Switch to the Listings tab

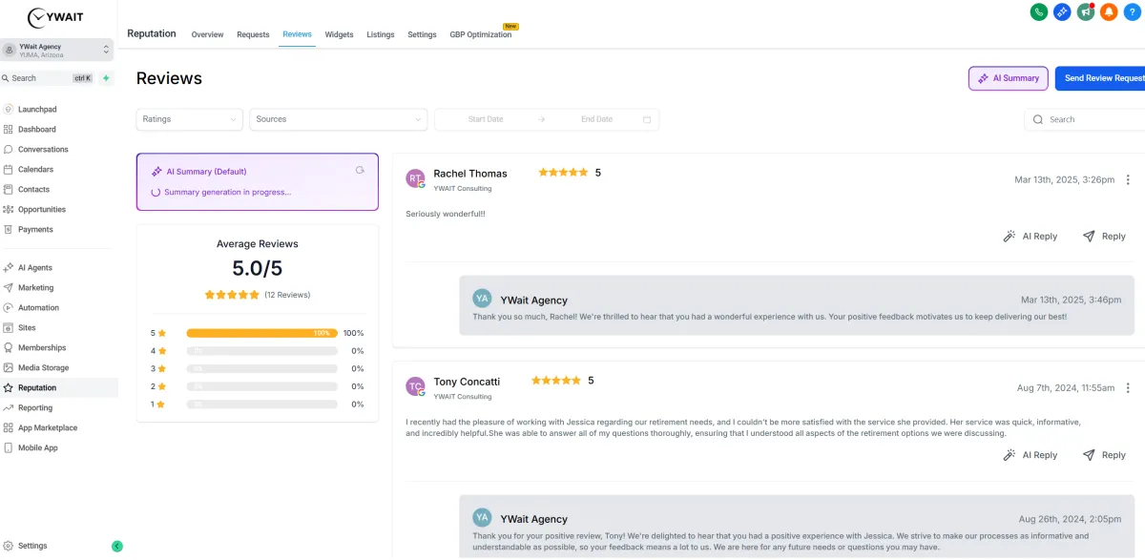(381, 34)
